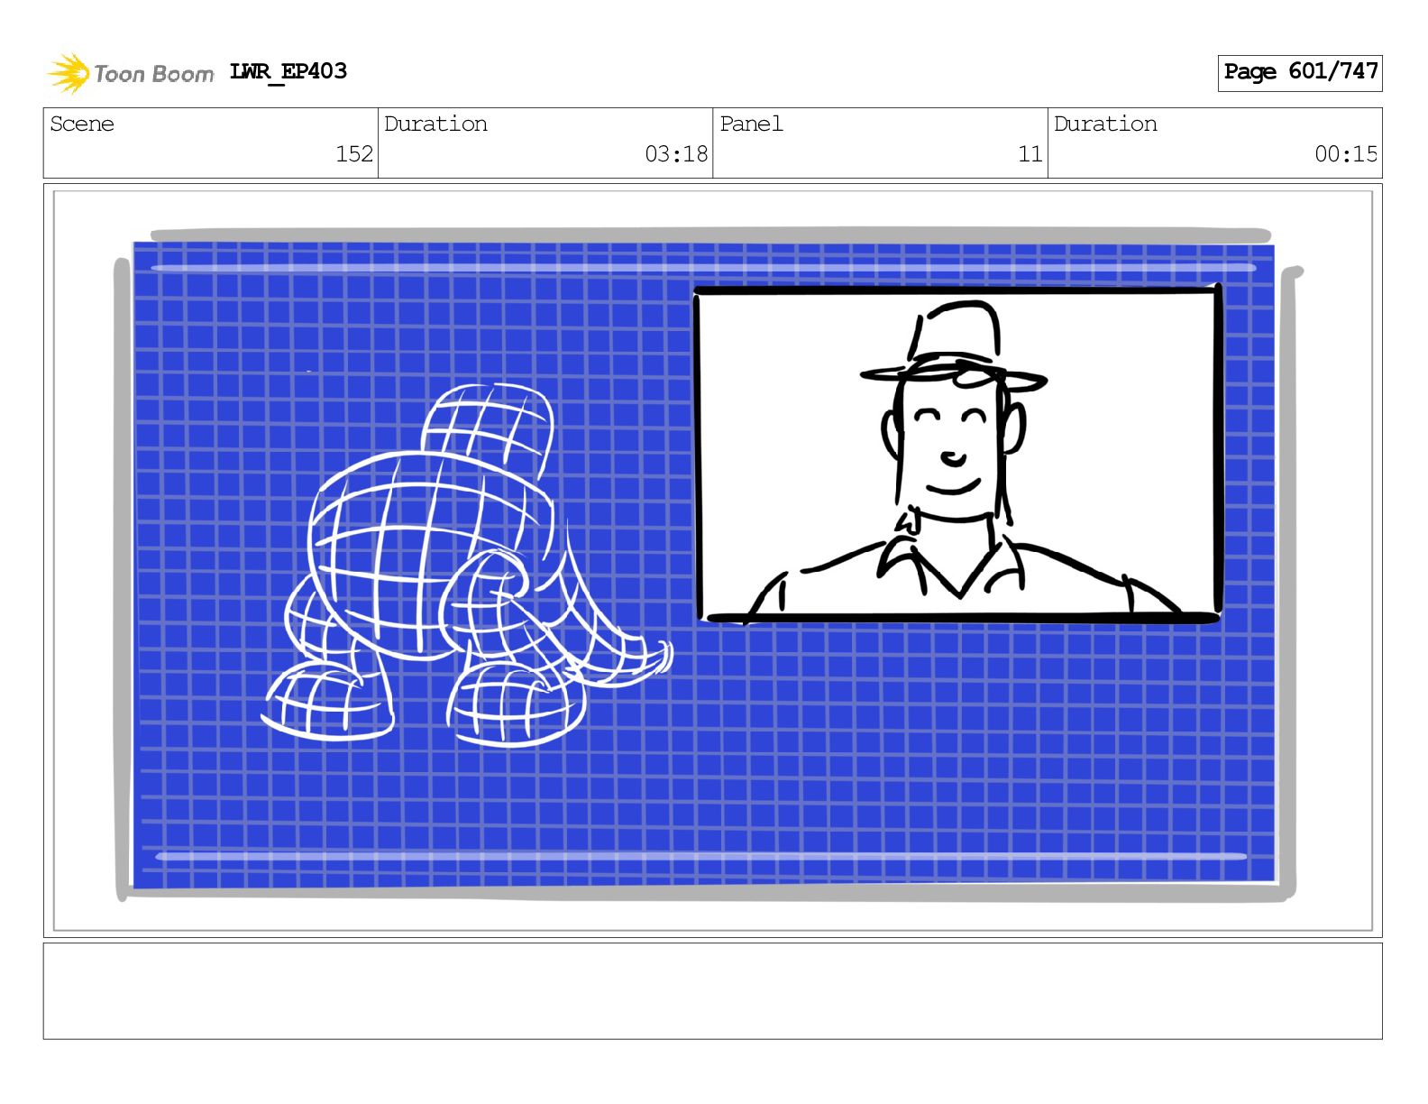Select panel number 11
The image size is (1428, 1104).
(x=1030, y=154)
